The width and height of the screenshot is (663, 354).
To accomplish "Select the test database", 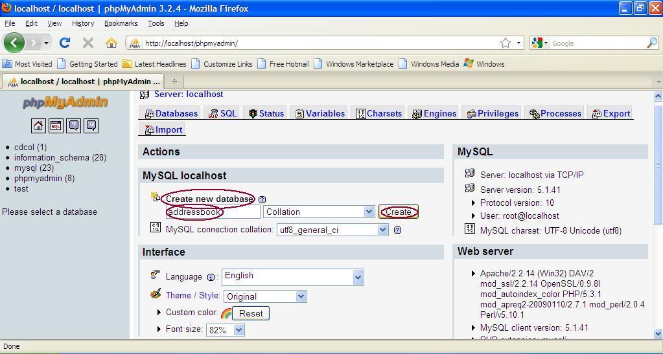I will pos(21,188).
